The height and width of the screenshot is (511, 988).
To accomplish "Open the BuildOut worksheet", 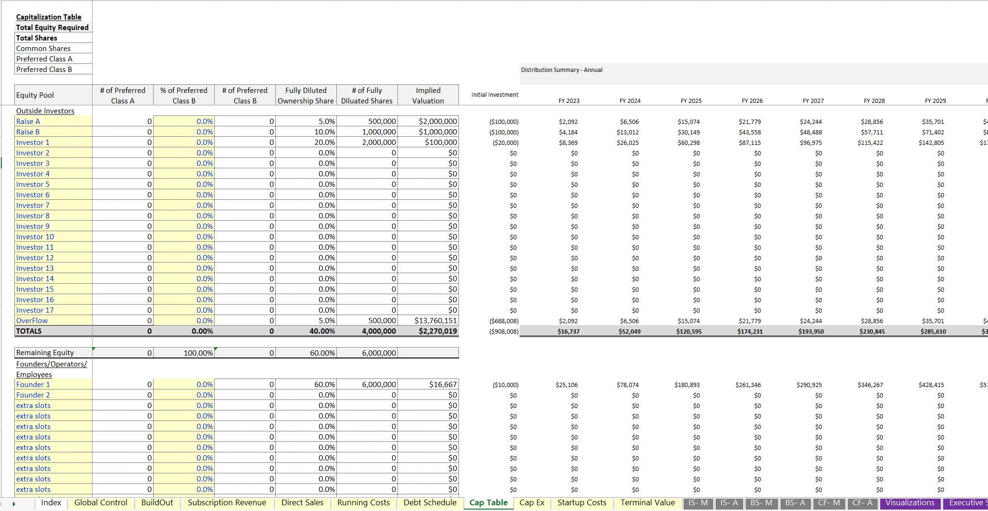I will click(157, 503).
